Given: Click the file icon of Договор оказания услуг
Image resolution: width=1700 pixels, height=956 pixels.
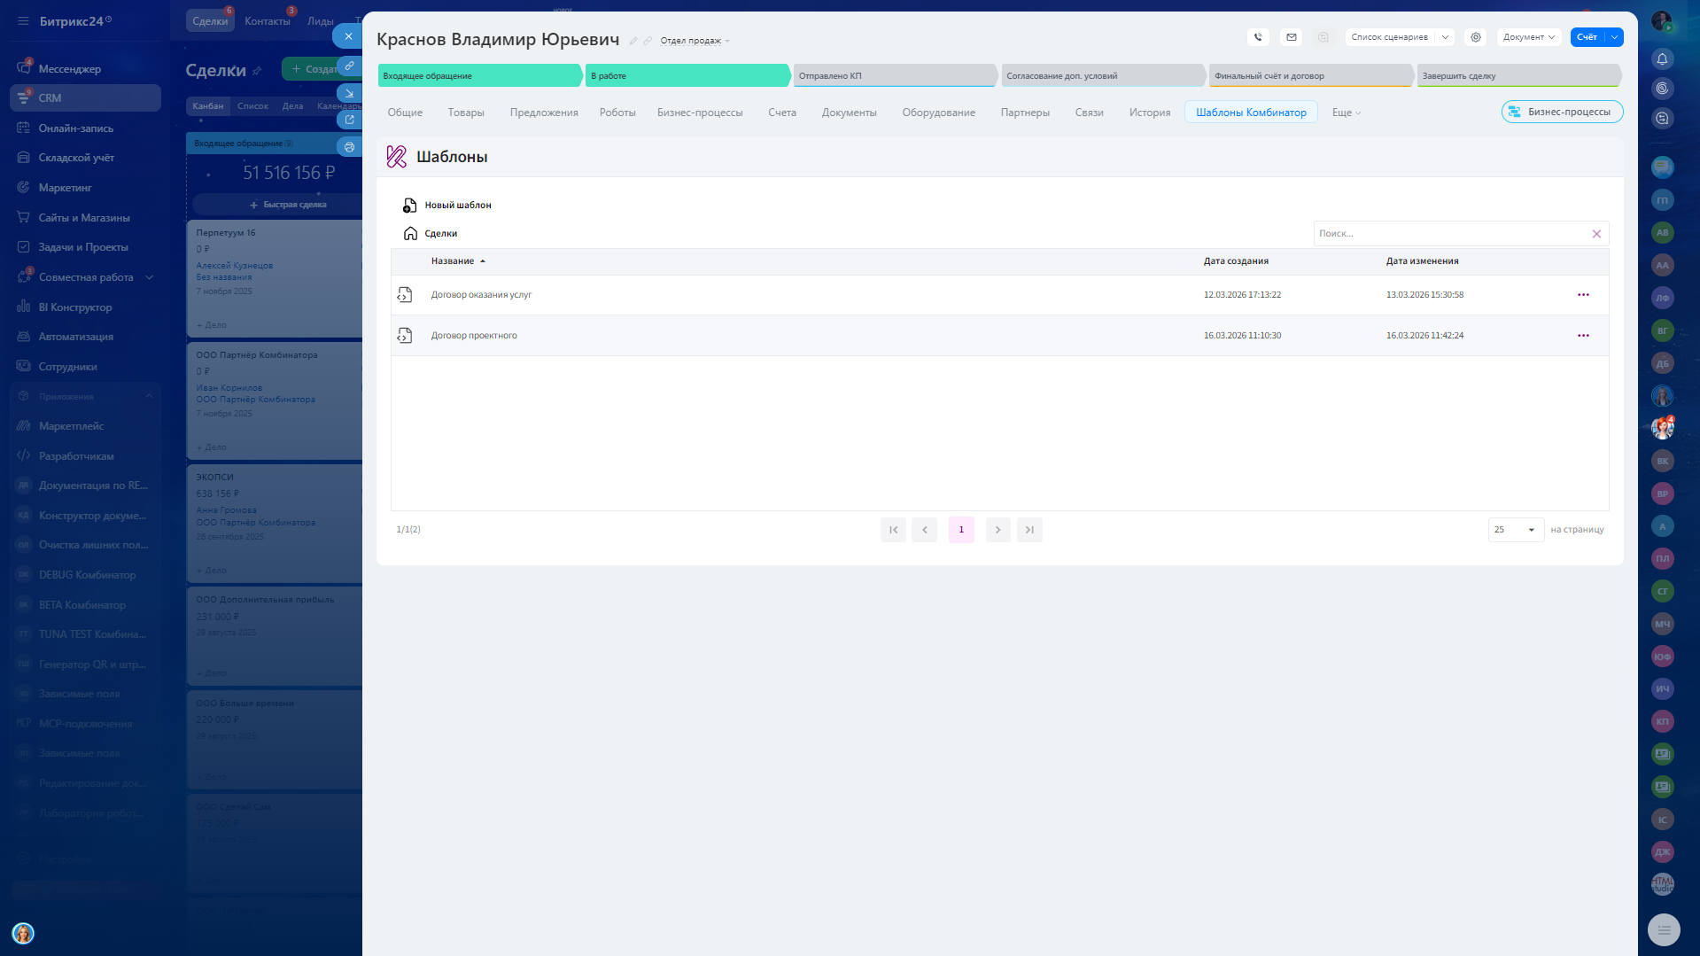Looking at the screenshot, I should [405, 295].
